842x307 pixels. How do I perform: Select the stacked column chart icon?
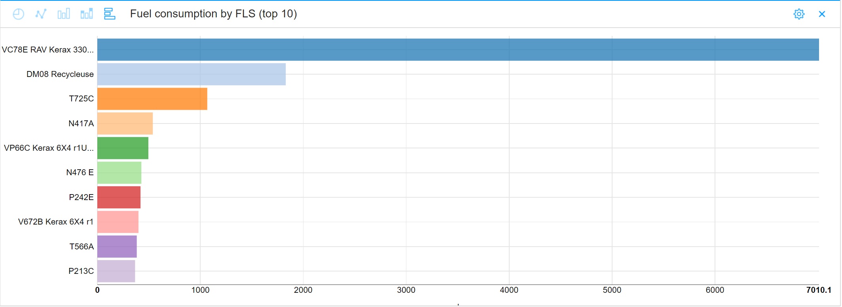point(87,14)
